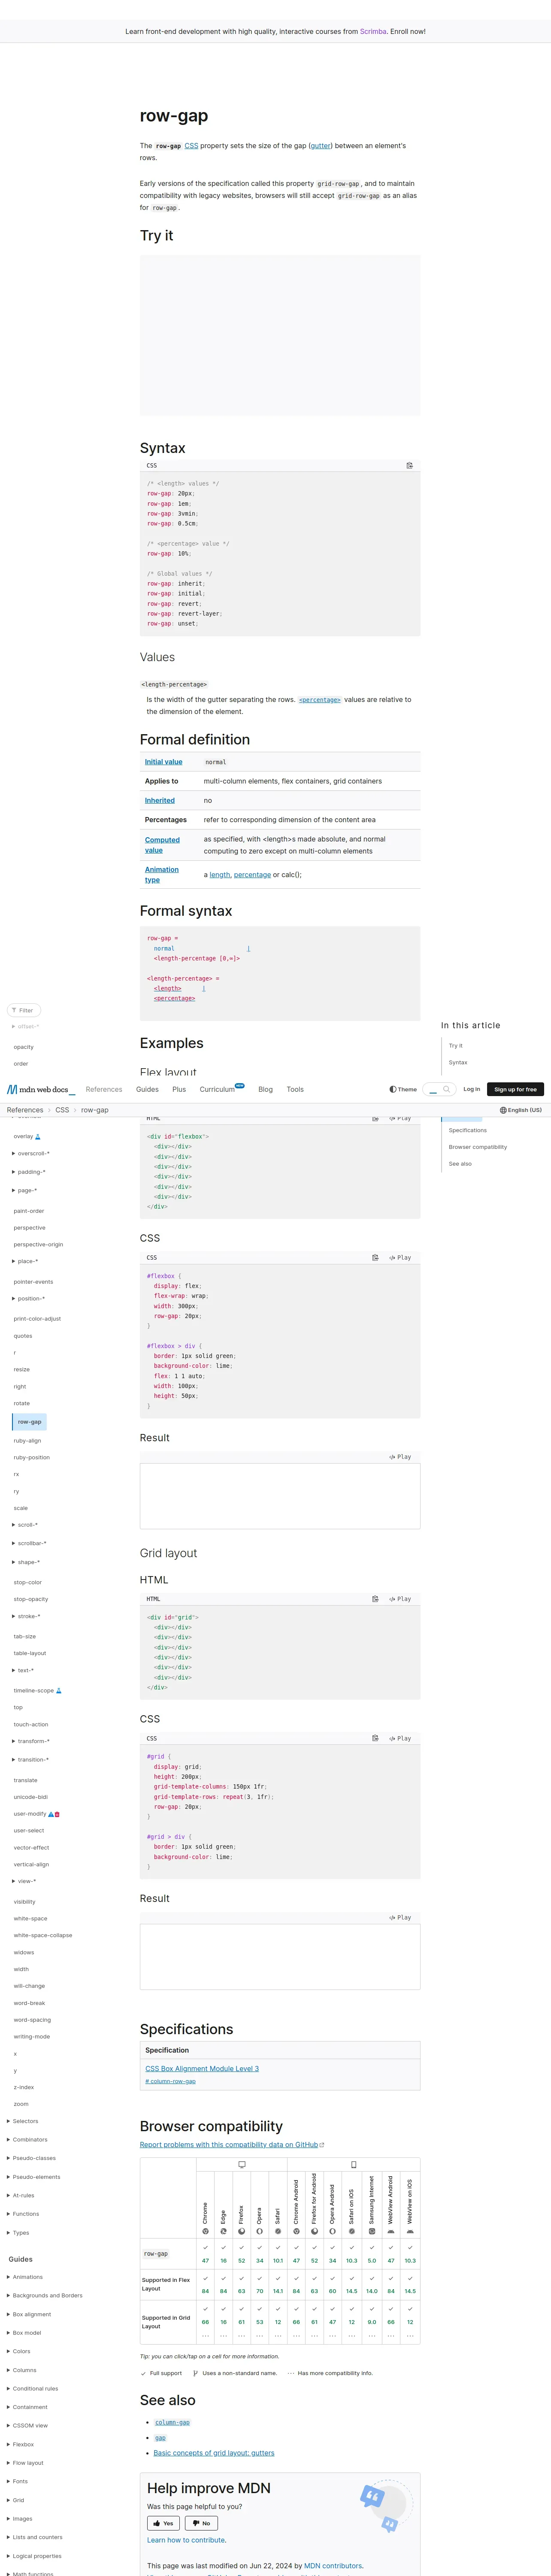Click Play above the Flex layout result
551x2576 pixels.
coord(400,1457)
